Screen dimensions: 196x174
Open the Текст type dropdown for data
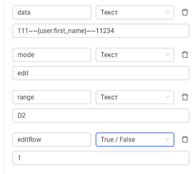pyautogui.click(x=135, y=12)
